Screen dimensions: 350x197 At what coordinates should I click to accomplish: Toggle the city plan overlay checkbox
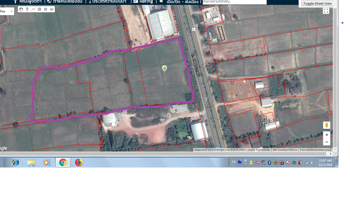161,1
